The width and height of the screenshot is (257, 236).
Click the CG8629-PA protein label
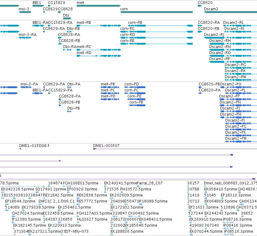(x=54, y=84)
